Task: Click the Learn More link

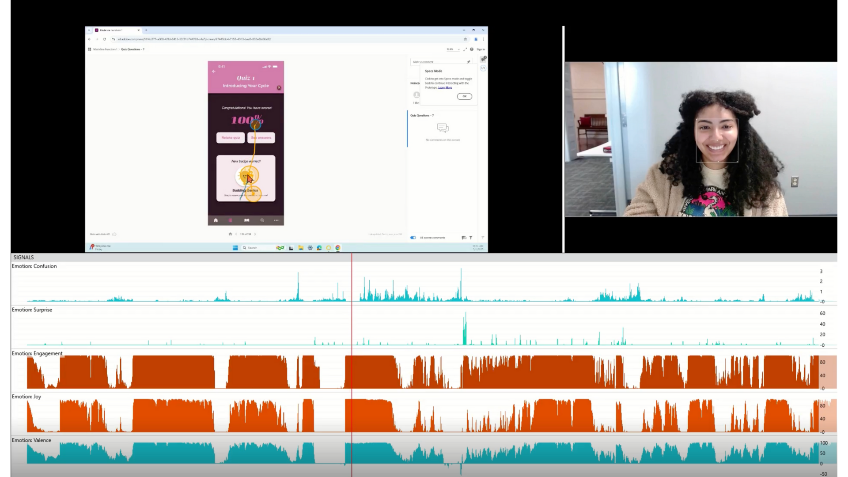Action: [x=445, y=87]
